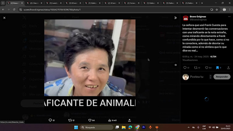
Task: Open the post's three-dot more menu
Action: [229, 17]
